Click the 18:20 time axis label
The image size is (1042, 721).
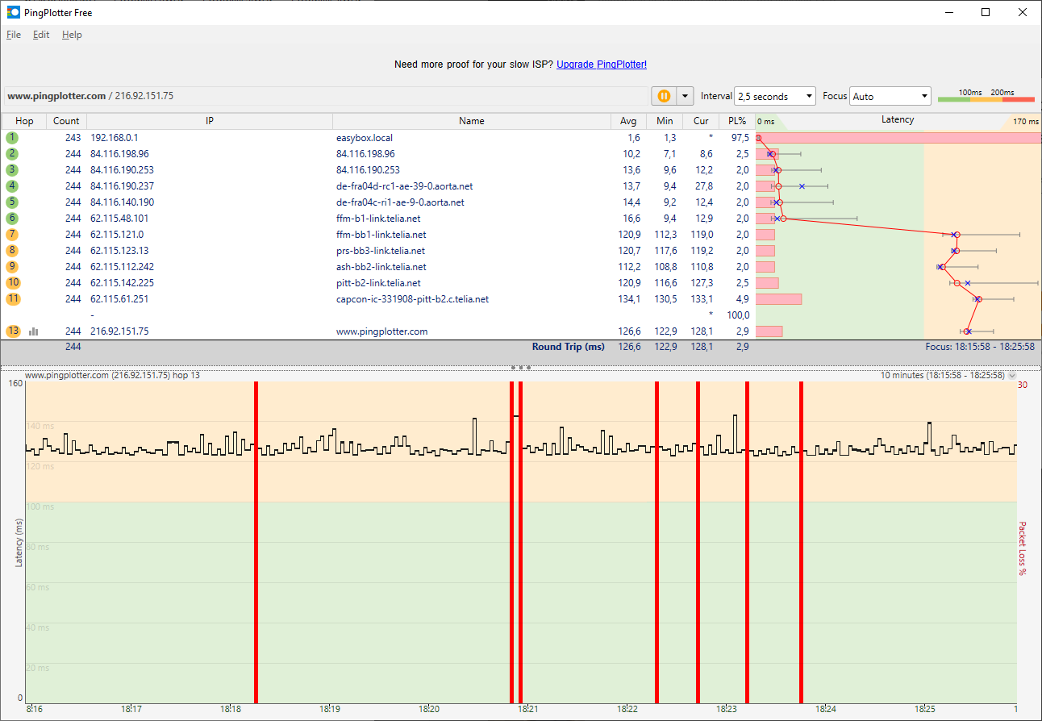pyautogui.click(x=428, y=710)
